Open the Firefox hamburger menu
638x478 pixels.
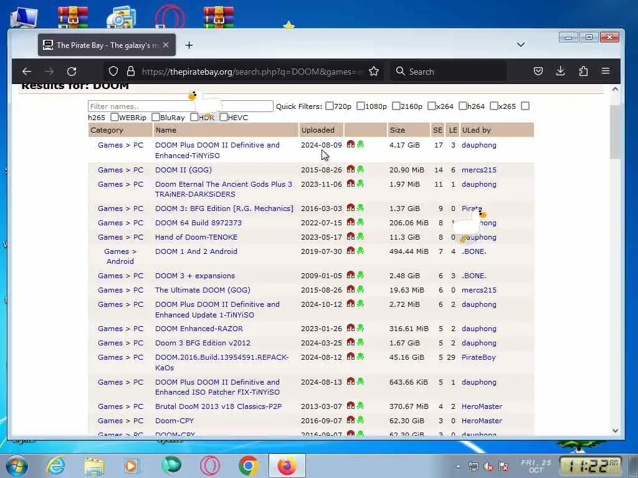pyautogui.click(x=606, y=71)
